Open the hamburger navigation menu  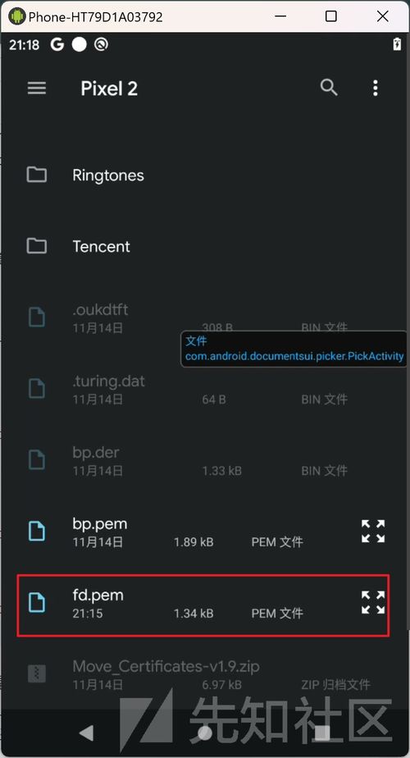(x=37, y=88)
